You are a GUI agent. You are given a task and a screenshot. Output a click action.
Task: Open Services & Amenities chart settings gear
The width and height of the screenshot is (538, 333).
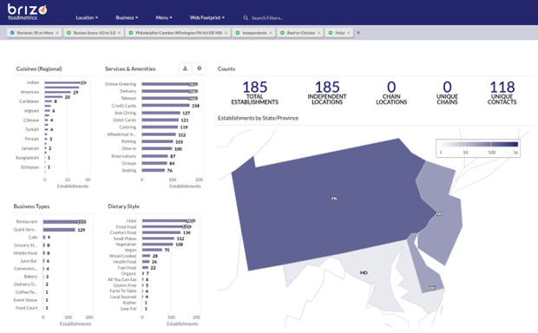[x=200, y=69]
